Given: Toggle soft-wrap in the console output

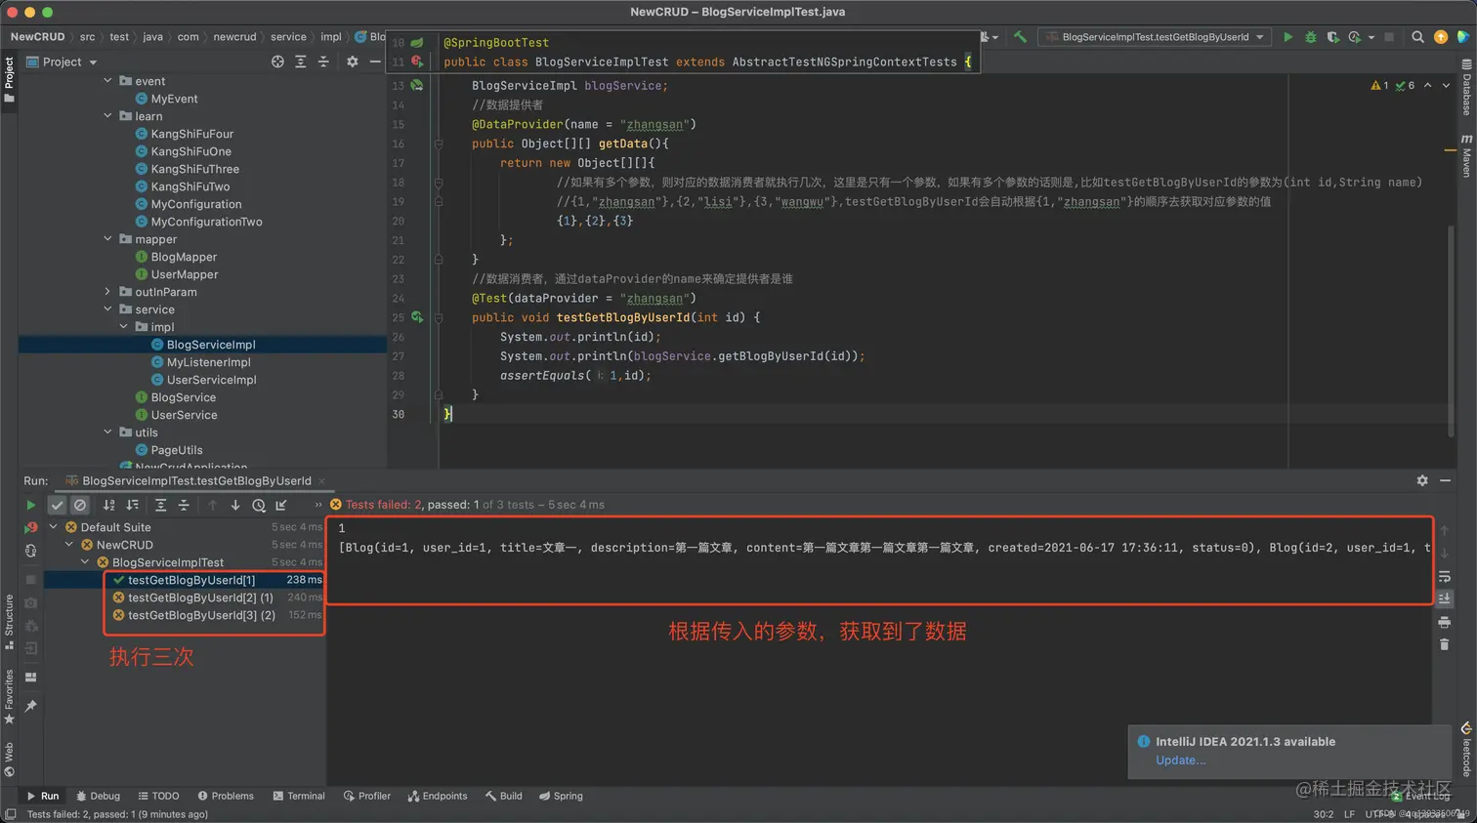Looking at the screenshot, I should coord(1445,576).
